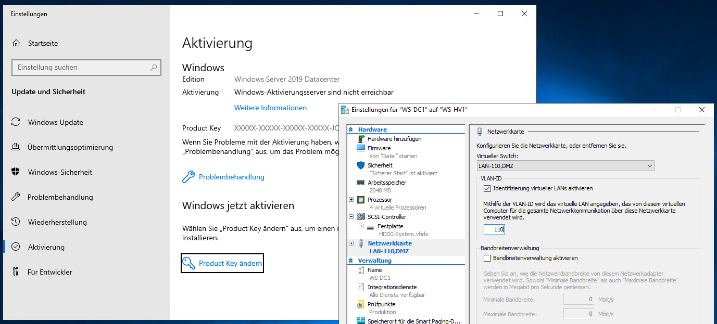Select the Übermittlungsoptimierung icon
Image resolution: width=717 pixels, height=324 pixels.
click(16, 147)
